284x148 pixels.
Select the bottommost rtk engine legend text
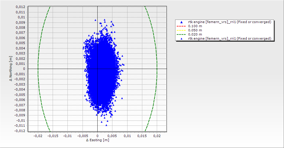click(x=230, y=38)
